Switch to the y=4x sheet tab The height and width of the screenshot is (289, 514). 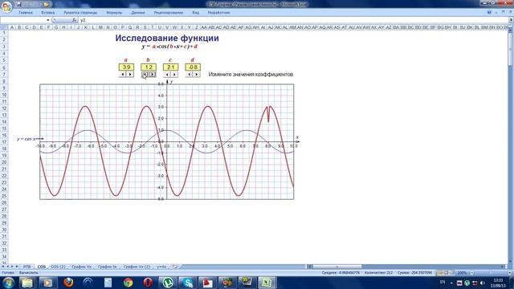161,267
